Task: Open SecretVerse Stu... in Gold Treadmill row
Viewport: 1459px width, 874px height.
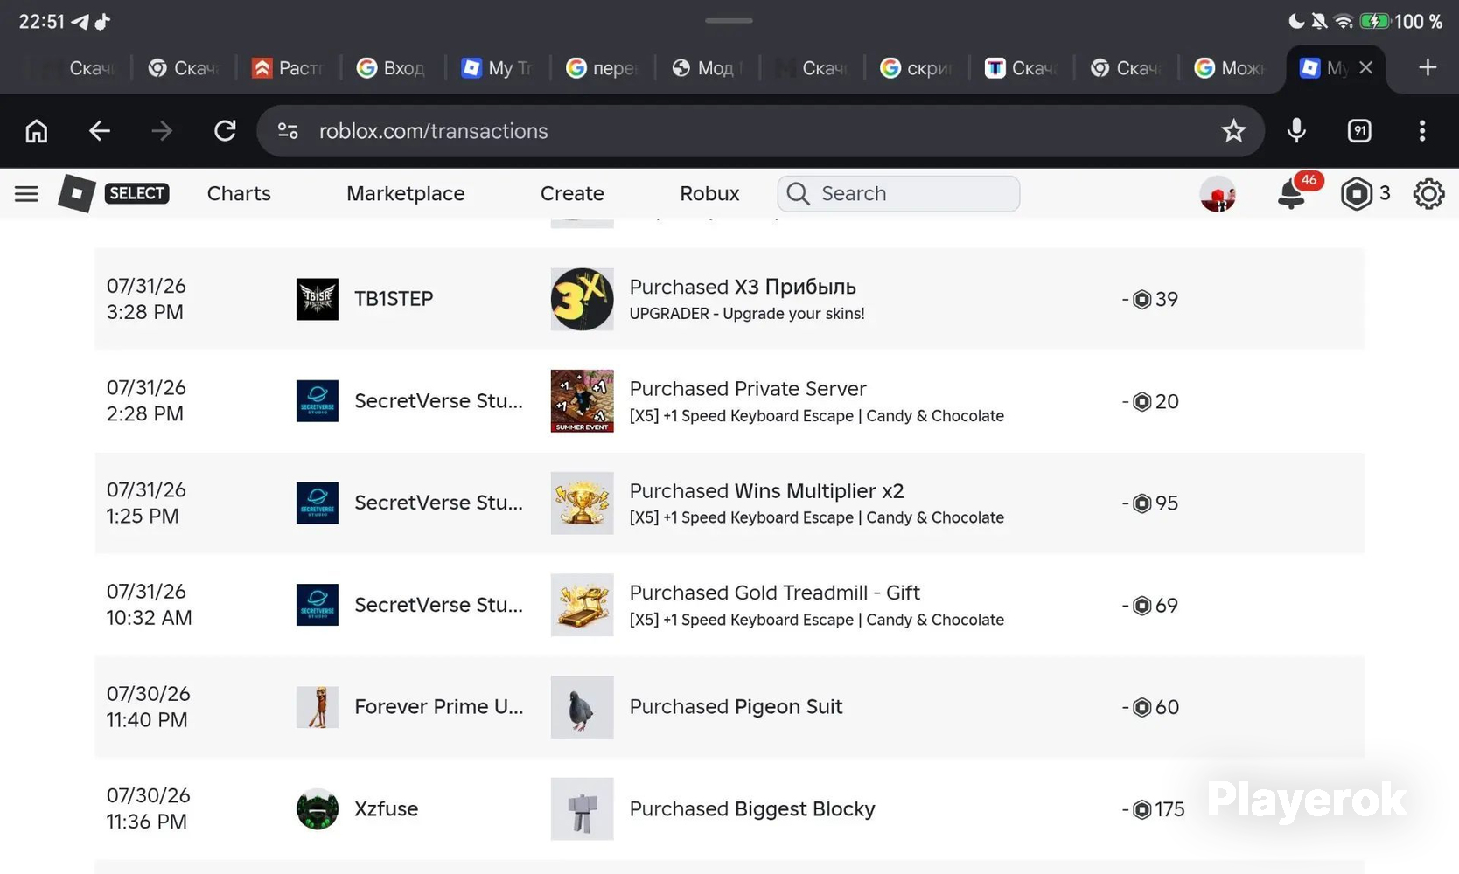Action: pyautogui.click(x=438, y=605)
